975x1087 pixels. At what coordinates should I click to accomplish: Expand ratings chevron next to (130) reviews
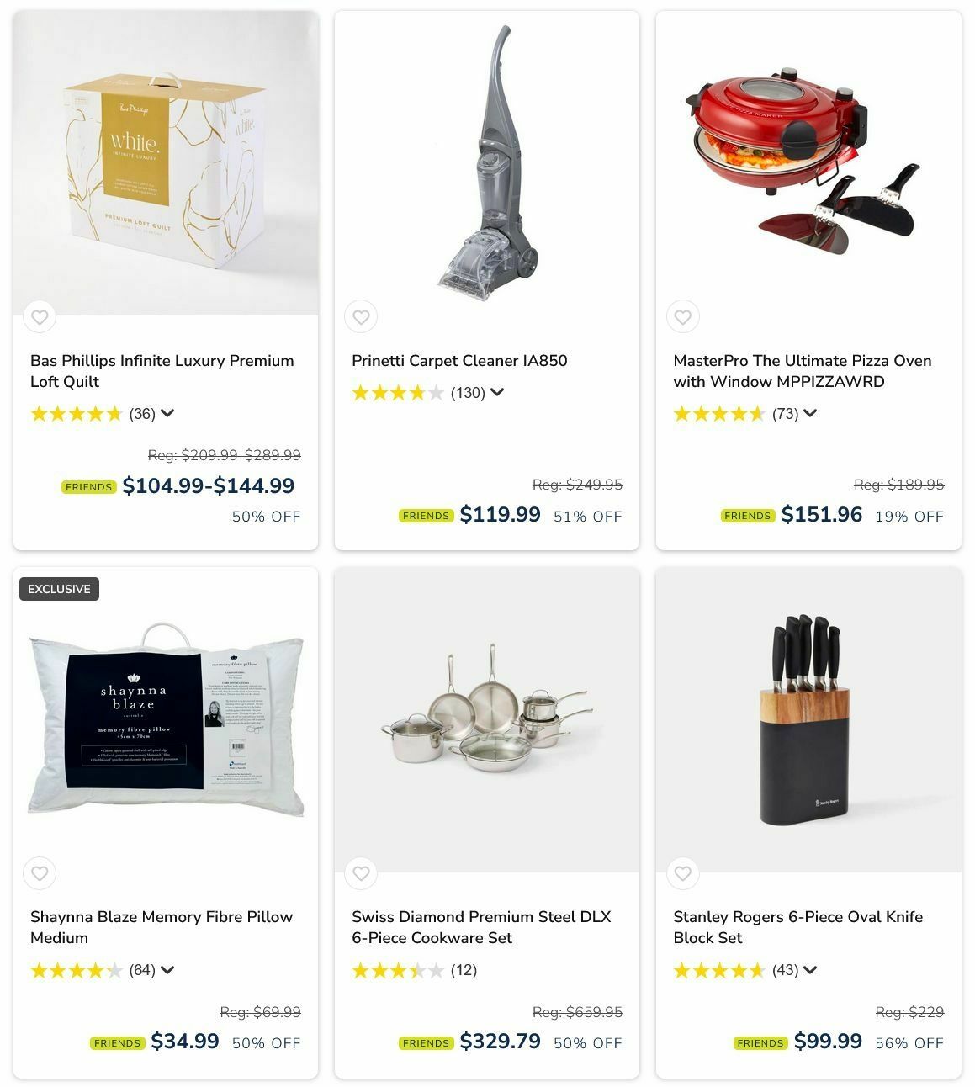click(x=497, y=392)
